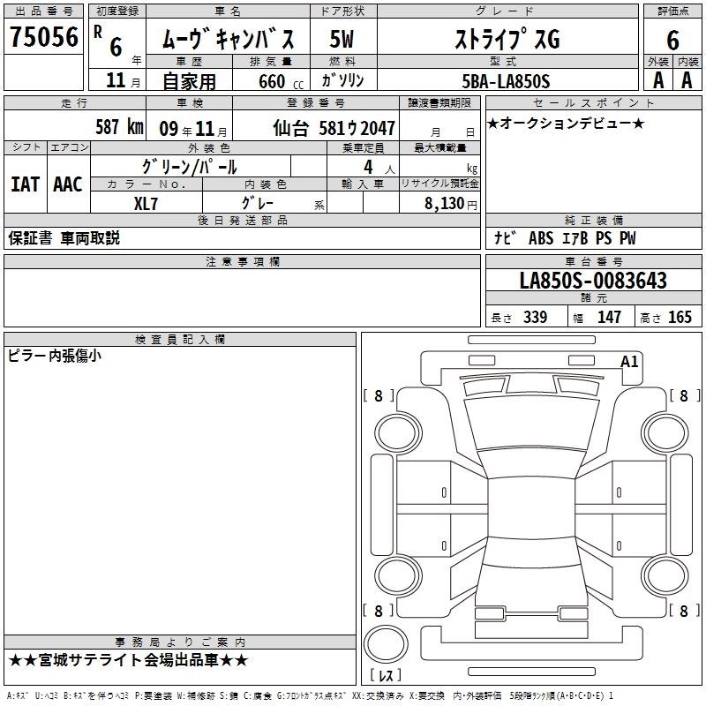The width and height of the screenshot is (706, 706).
Task: Select the model code 5BA-LA850S
Action: 506,81
